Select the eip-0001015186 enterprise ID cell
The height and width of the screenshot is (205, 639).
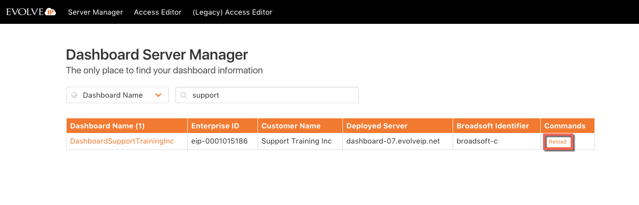point(219,141)
